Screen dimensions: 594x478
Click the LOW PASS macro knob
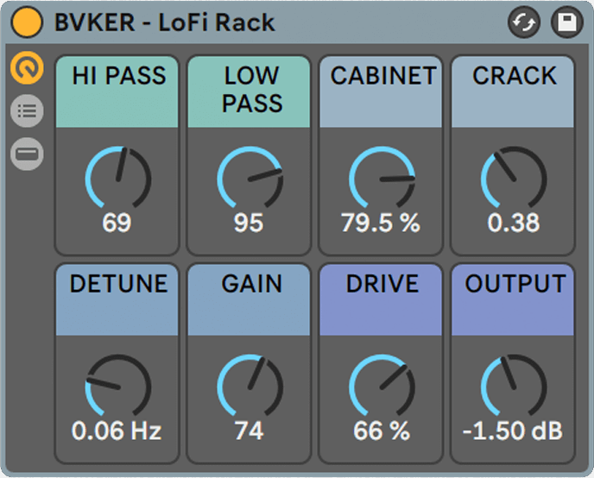[x=250, y=178]
